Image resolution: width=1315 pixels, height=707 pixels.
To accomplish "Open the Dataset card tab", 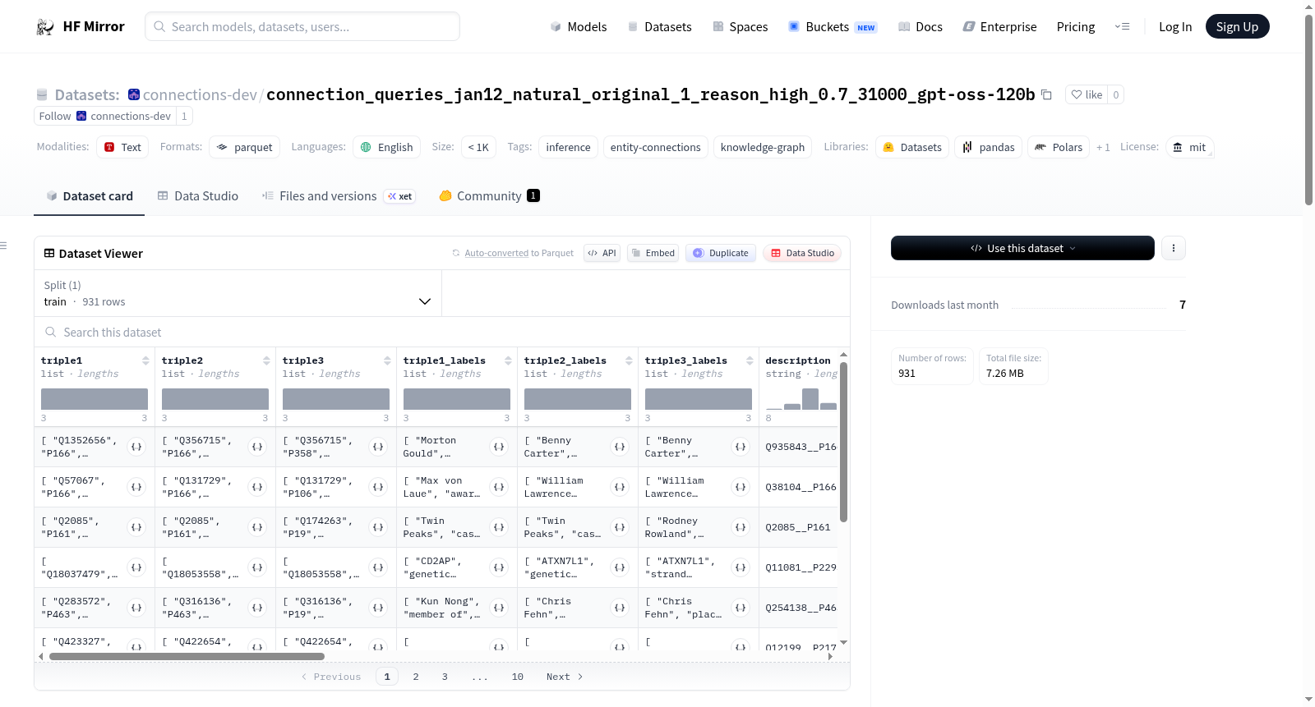I will (89, 196).
